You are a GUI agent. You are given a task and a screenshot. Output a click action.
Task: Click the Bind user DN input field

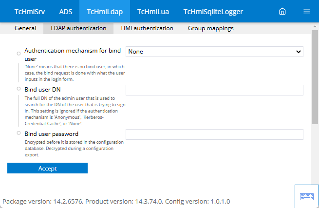[x=214, y=90]
